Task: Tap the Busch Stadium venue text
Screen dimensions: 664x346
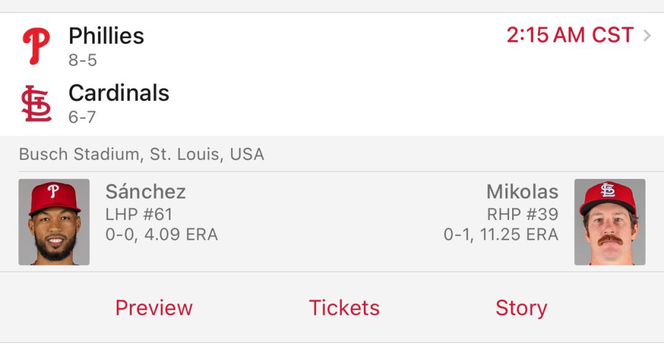Action: [x=141, y=154]
